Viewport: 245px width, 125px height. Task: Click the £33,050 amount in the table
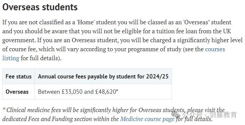pos(72,91)
